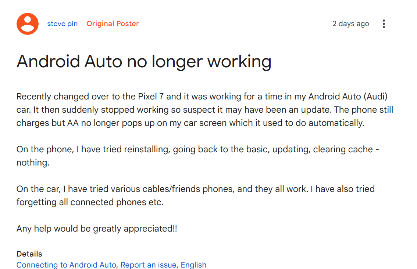Image resolution: width=417 pixels, height=269 pixels.
Task: Click the '2 days ago' timestamp
Action: click(350, 23)
